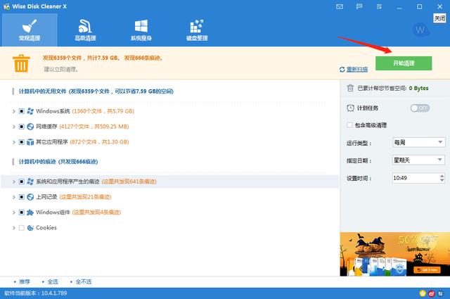
Task: Decrease the time with the down stepper arrow
Action: [442, 180]
